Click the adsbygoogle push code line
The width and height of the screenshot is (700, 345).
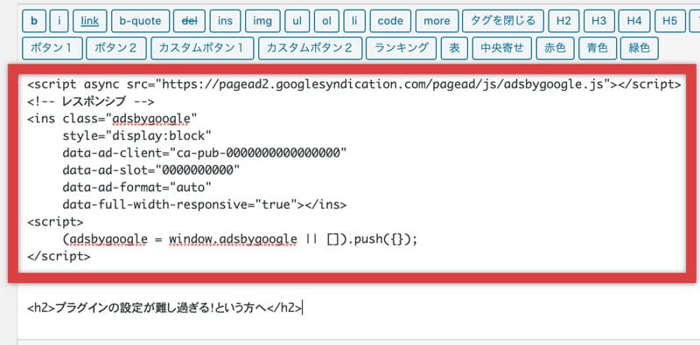[240, 239]
